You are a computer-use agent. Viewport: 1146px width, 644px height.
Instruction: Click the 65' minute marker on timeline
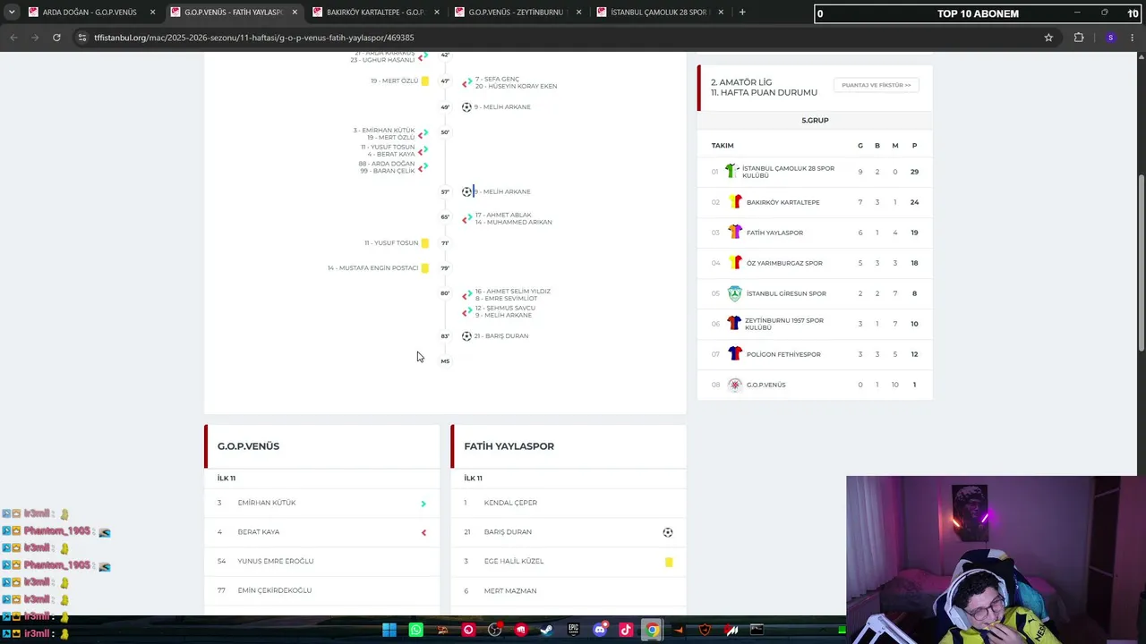pos(445,217)
